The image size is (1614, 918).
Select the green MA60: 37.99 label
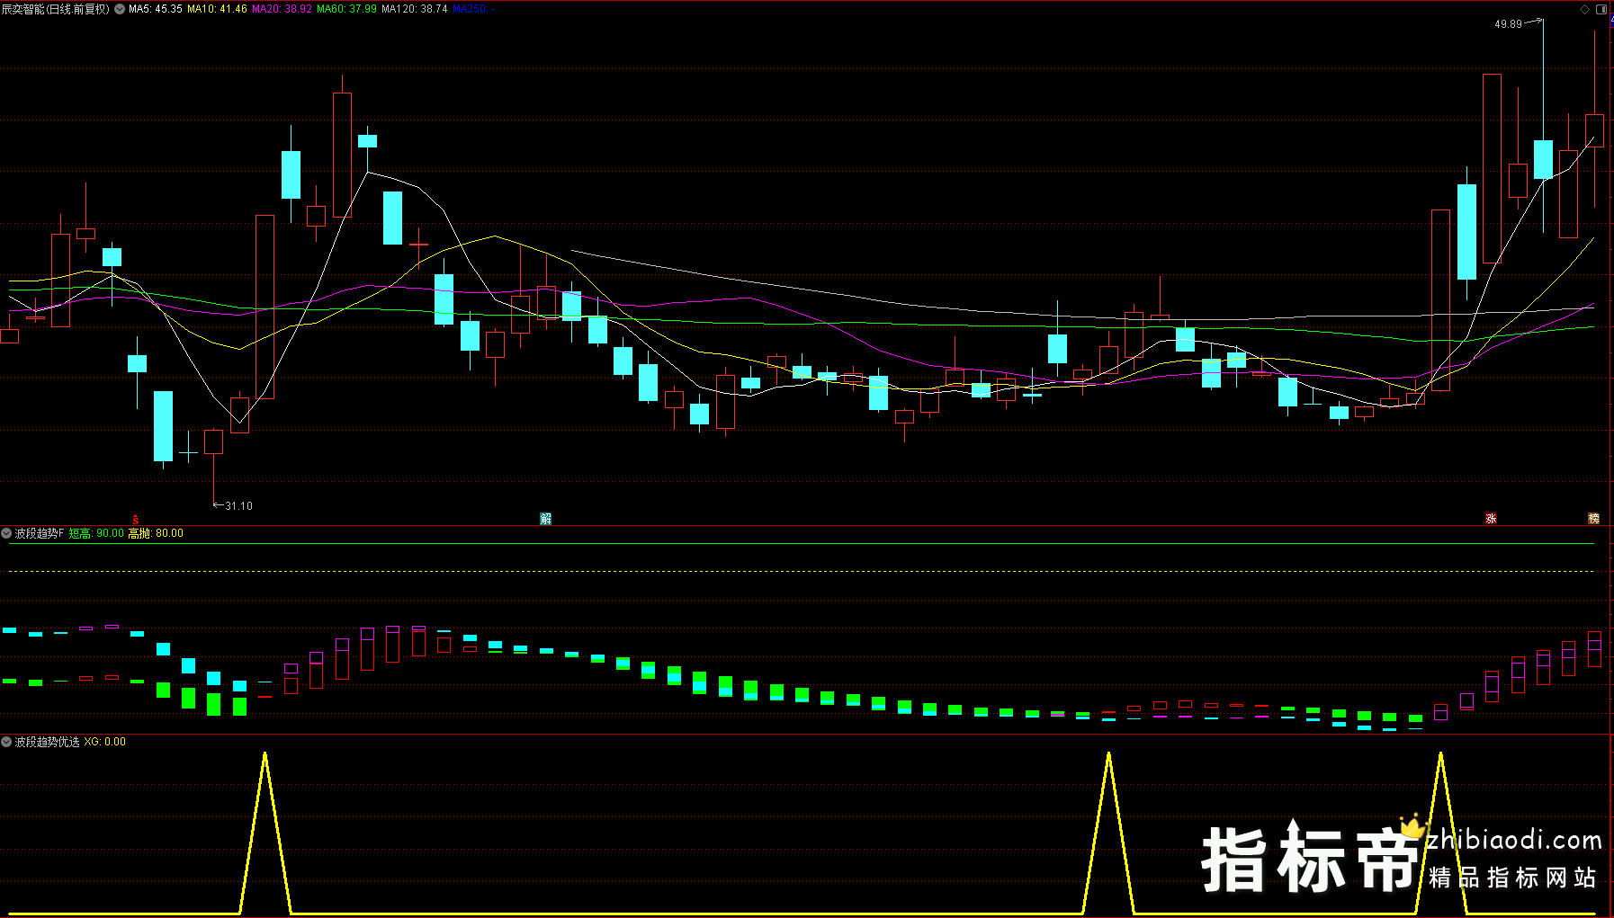click(346, 9)
